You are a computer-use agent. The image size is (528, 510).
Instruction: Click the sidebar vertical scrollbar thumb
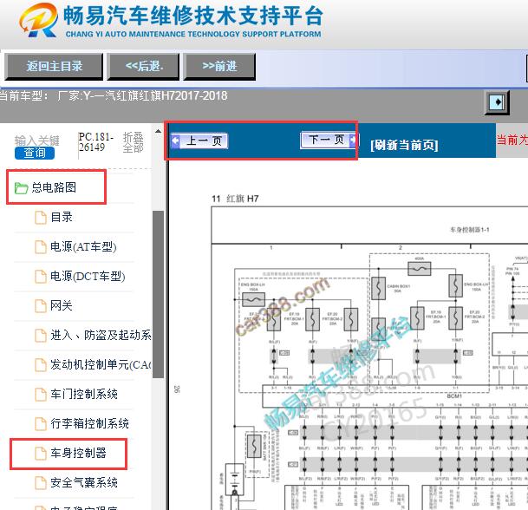(x=158, y=294)
